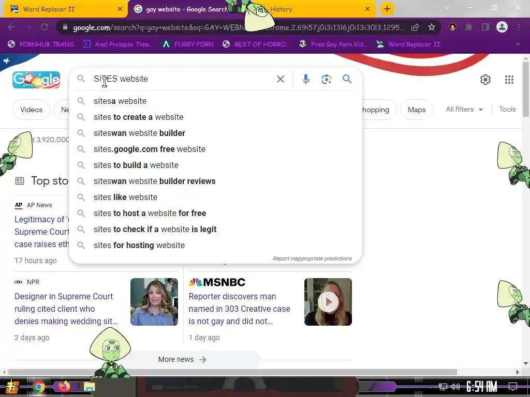Viewport: 530px width, 397px height.
Task: Choose suggestion 'siteswan website builder reviews'
Action: click(x=215, y=181)
